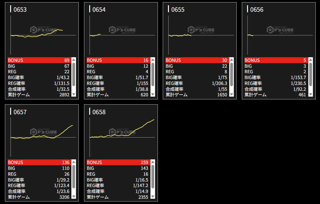Select the BONUS 89 row in 0653
The width and height of the screenshot is (320, 204).
tap(39, 60)
